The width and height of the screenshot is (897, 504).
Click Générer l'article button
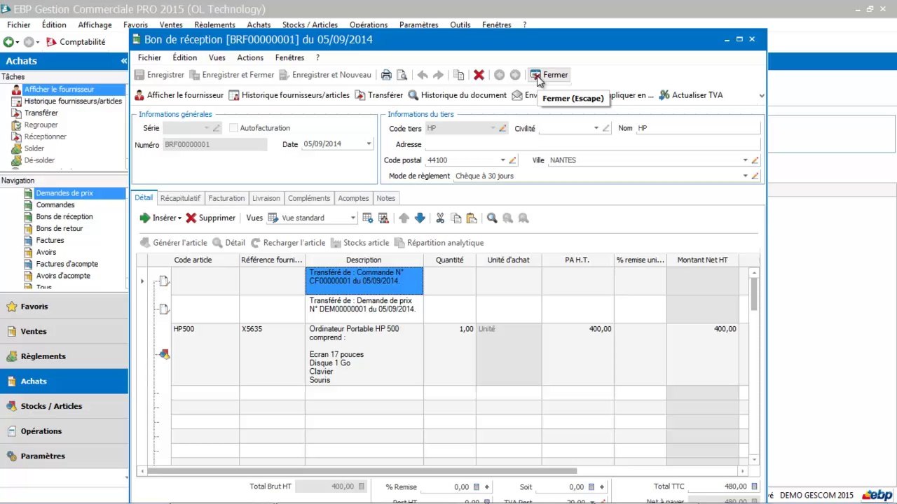pos(174,243)
